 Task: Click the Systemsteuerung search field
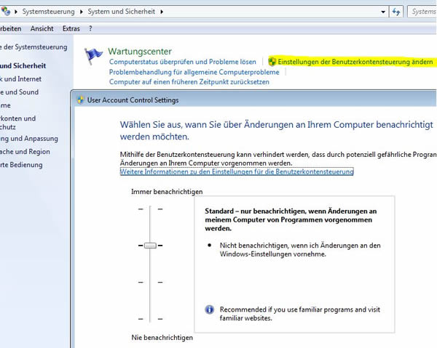pyautogui.click(x=422, y=12)
